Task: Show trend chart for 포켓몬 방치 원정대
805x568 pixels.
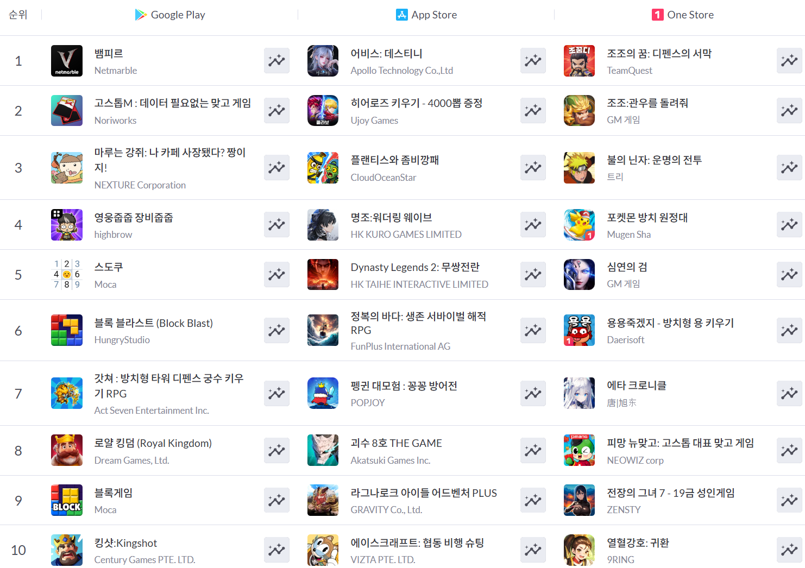Action: point(789,224)
